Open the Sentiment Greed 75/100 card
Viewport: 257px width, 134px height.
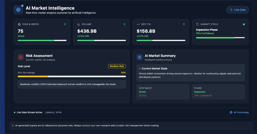tap(163, 92)
